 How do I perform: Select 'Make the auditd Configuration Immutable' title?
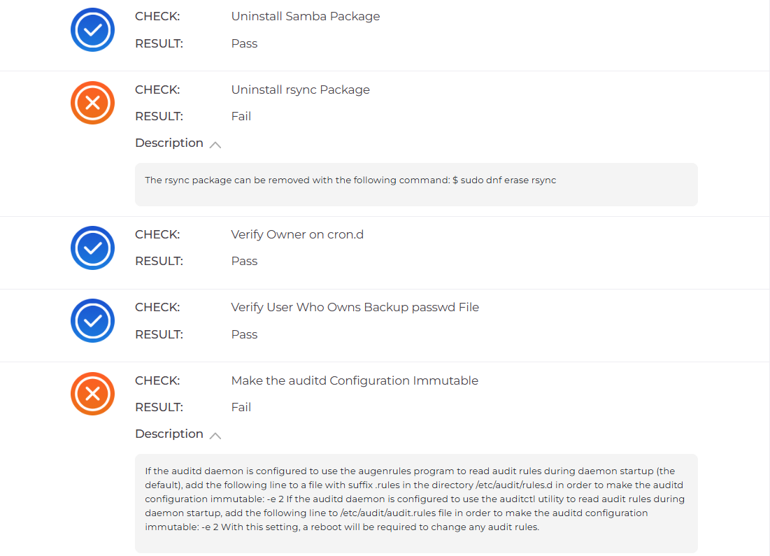[x=355, y=380]
